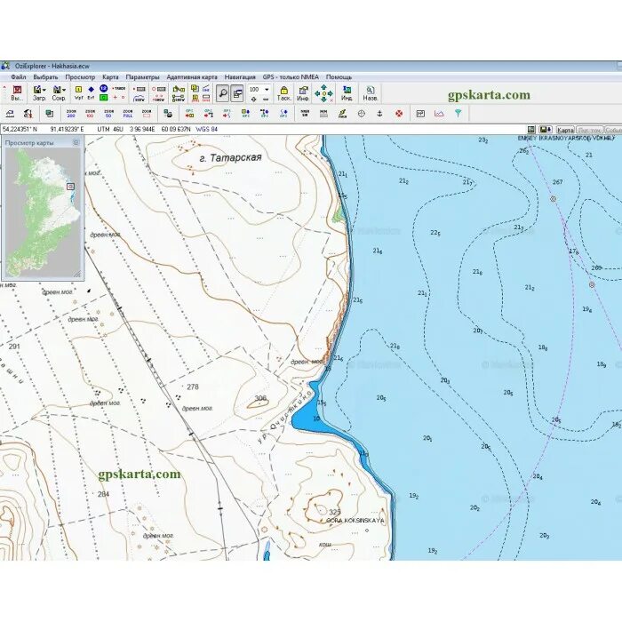Click the UTM 46U zone readout
Image resolution: width=622 pixels, height=622 pixels.
(110, 130)
